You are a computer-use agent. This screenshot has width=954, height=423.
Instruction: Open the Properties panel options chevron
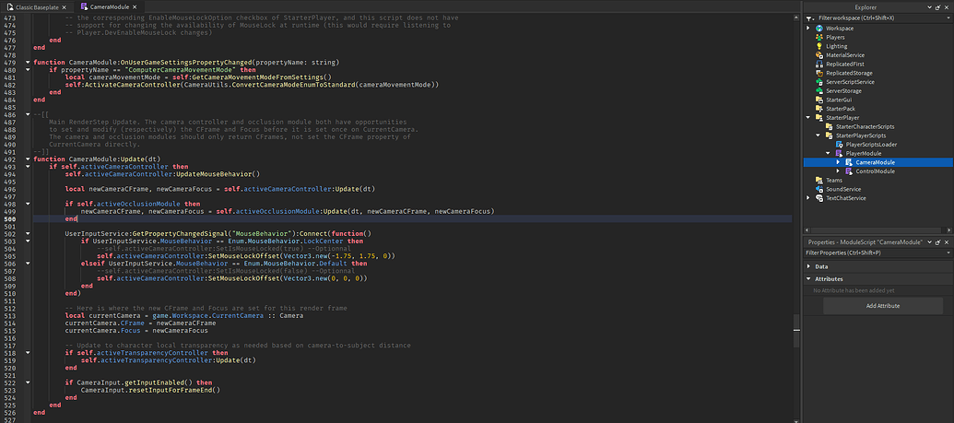coord(930,241)
